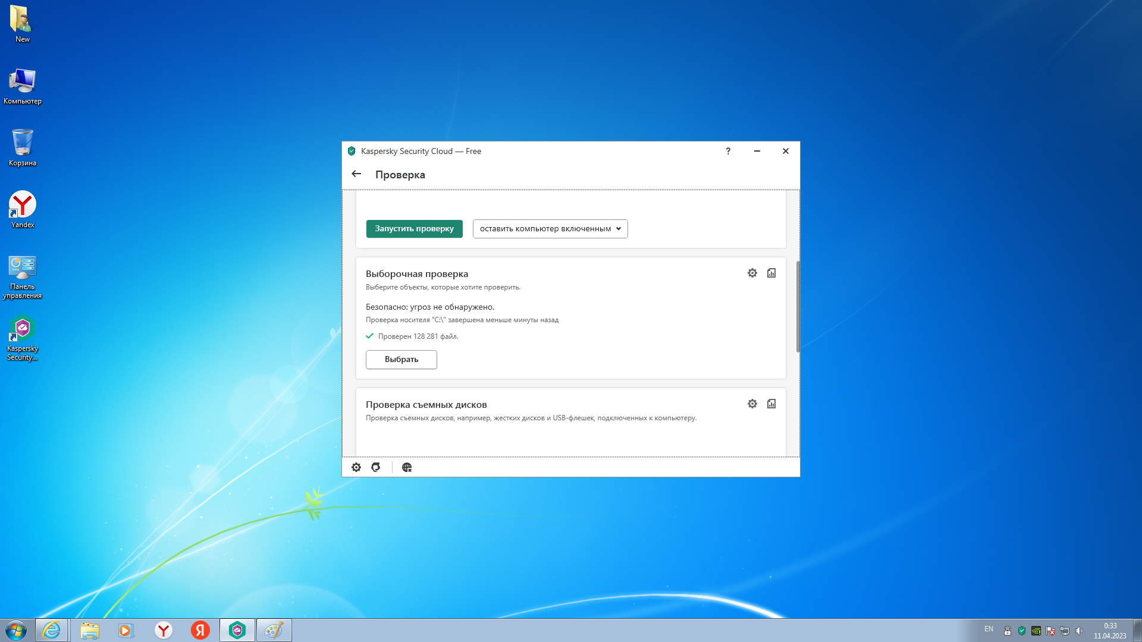Click Kaspersky icon in the taskbar
Viewport: 1142px width, 642px height.
pos(237,630)
